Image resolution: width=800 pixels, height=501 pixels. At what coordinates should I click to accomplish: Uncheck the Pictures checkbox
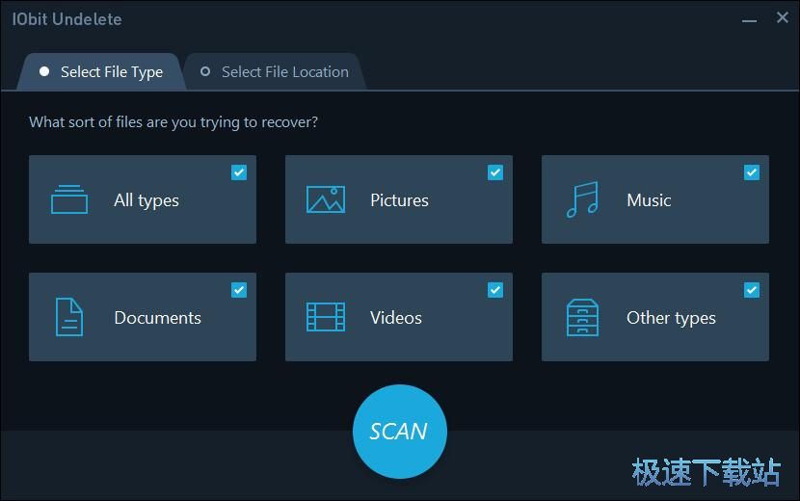tap(494, 172)
